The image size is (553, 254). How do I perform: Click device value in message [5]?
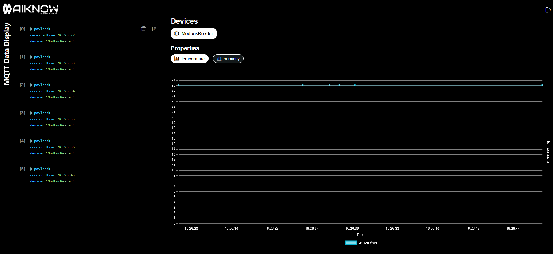(x=60, y=181)
